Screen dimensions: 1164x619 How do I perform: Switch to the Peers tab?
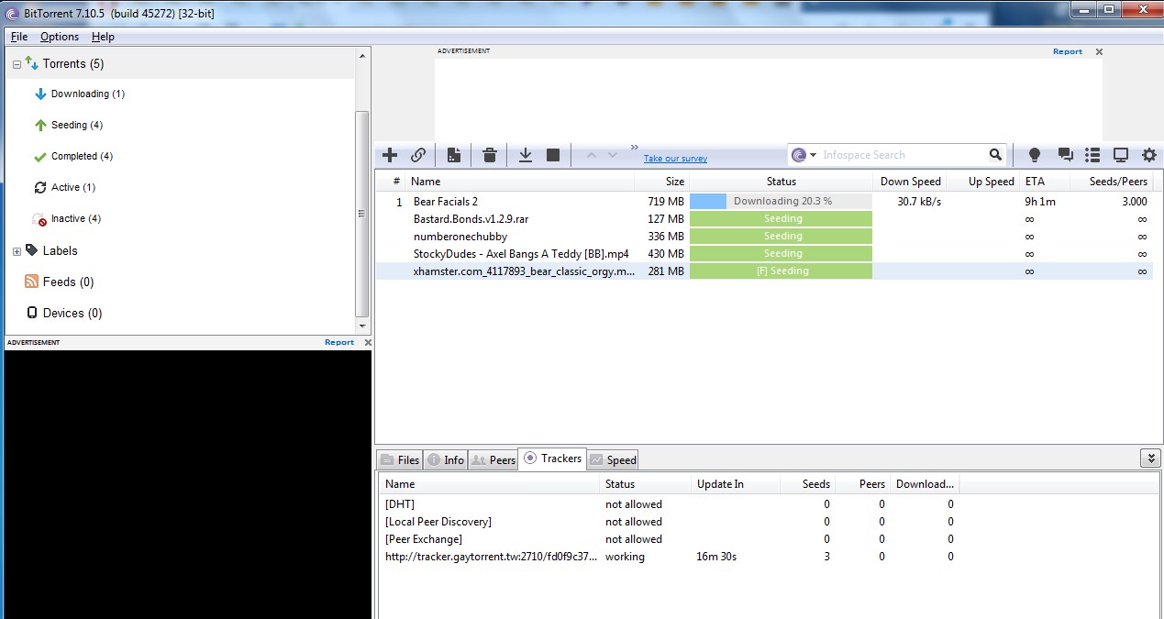493,459
